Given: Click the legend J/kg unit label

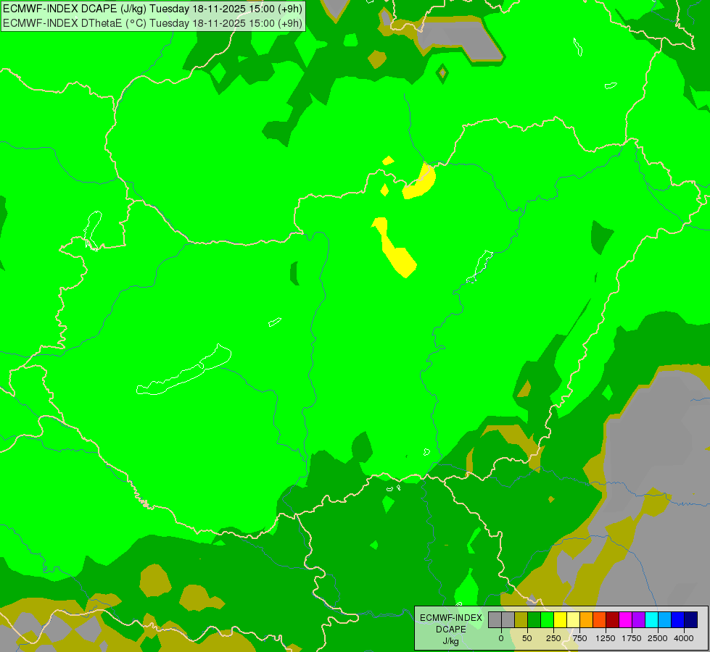Looking at the screenshot, I should coord(451,642).
